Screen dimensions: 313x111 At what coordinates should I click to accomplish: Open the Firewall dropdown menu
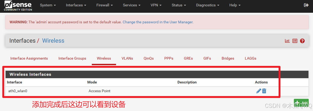click(x=105, y=5)
